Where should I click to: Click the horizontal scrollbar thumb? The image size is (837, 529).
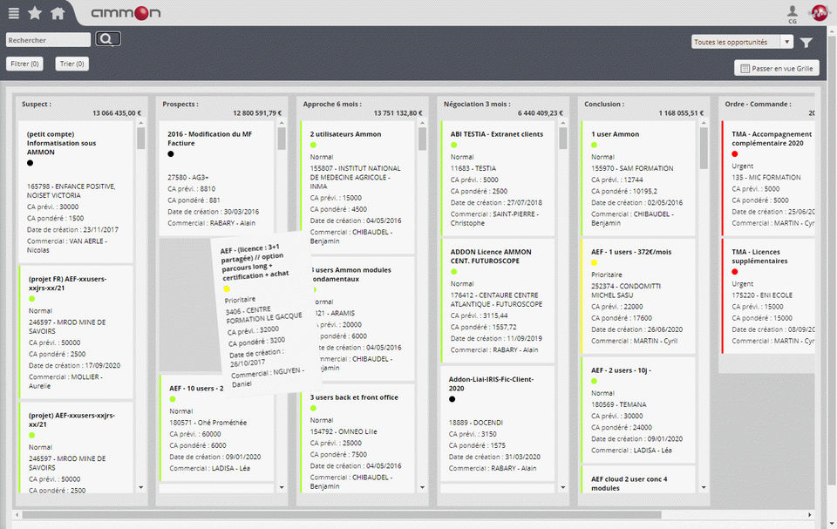[x=342, y=514]
